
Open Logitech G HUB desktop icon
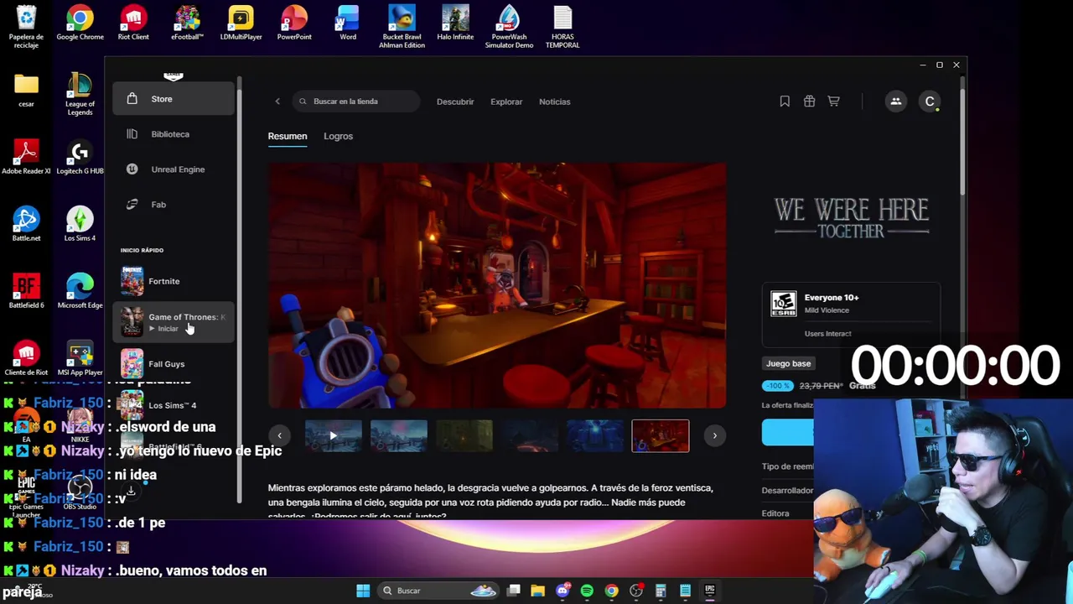(x=80, y=159)
